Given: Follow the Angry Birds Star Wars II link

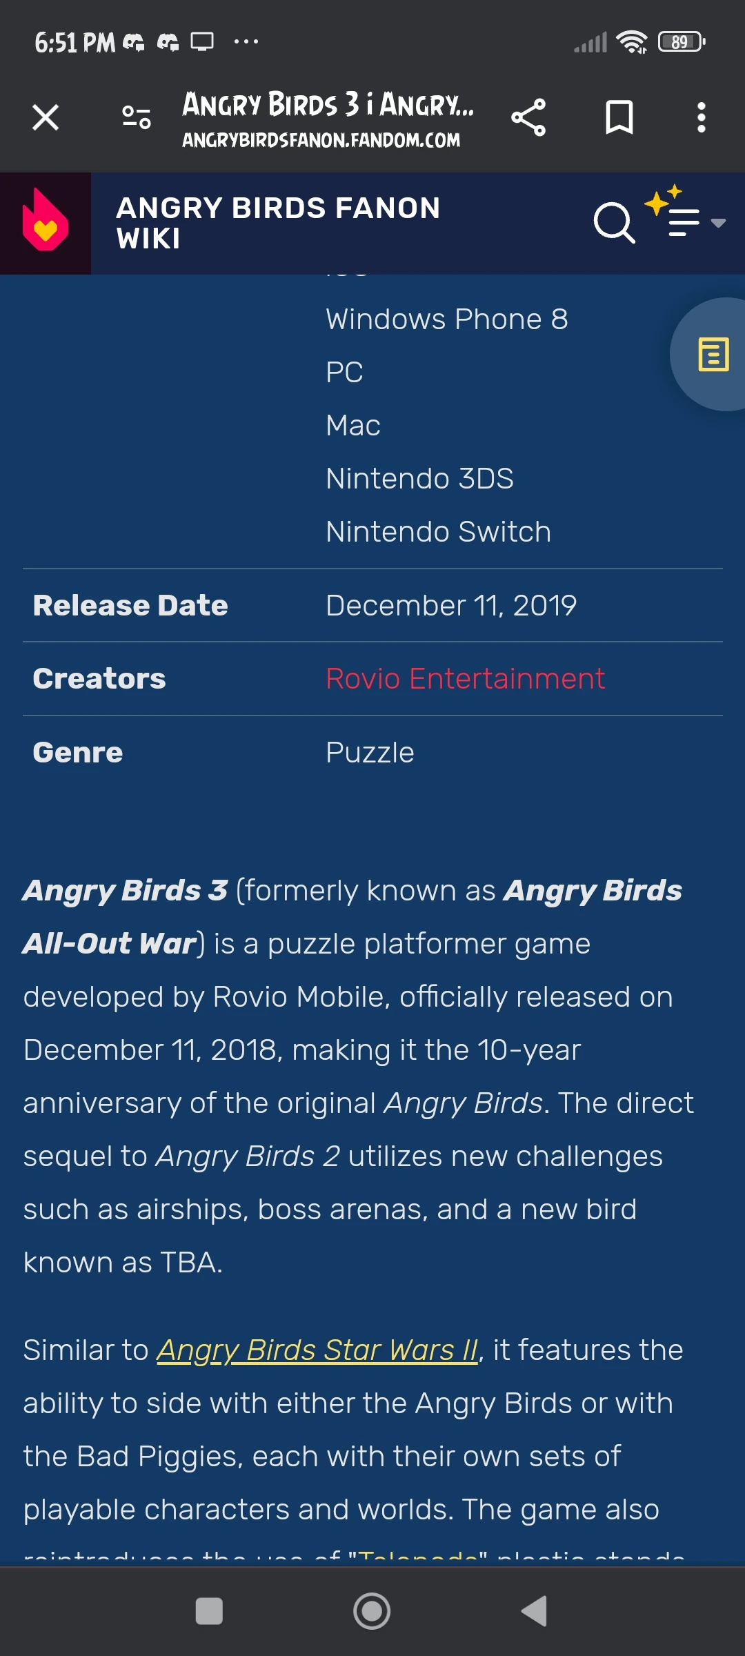Looking at the screenshot, I should [317, 1350].
